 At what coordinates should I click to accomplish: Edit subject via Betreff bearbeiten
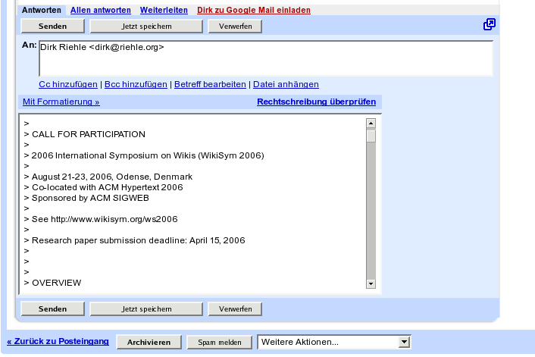tap(210, 84)
